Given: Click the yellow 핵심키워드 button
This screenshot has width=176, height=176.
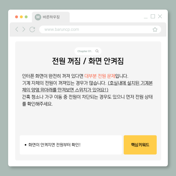Looking at the screenshot, I should 140,145.
